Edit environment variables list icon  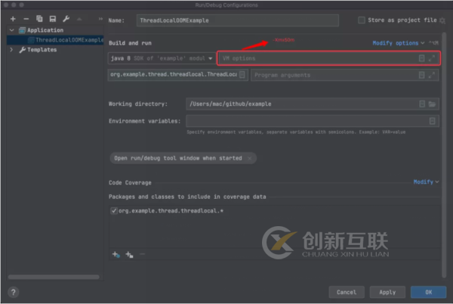[x=432, y=121]
